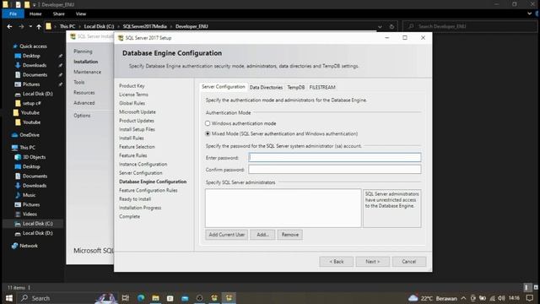Click the Explorer back arrow
The image size is (540, 304).
pyautogui.click(x=9, y=26)
